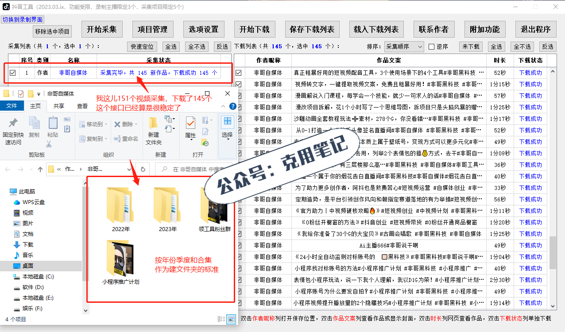Click the Paste clipboard icon in ribbon
This screenshot has width=565, height=332.
53,123
